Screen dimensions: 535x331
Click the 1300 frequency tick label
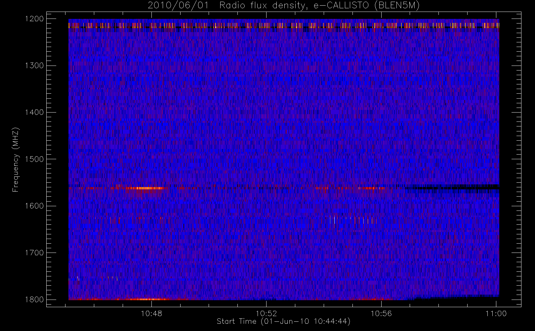coord(34,66)
